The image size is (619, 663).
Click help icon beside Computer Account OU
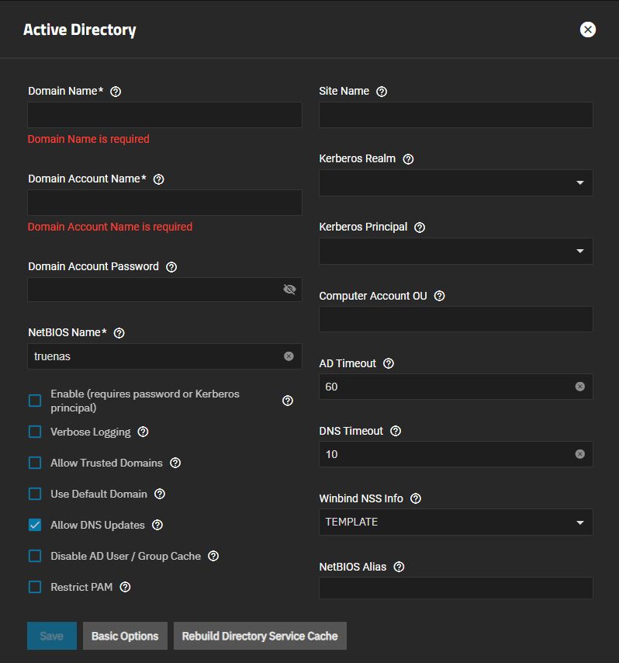[440, 296]
